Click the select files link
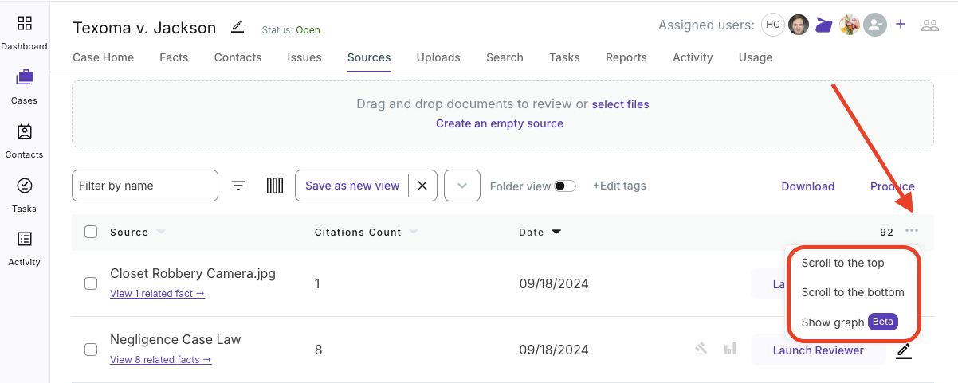 [620, 104]
